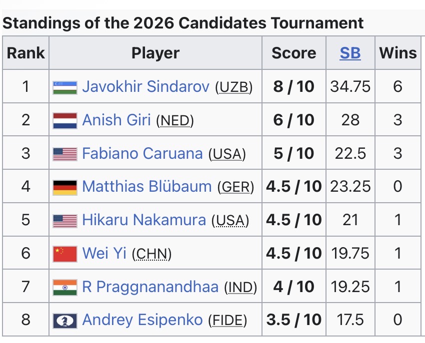Open the SB column header link
This screenshot has width=425, height=343.
pos(350,53)
